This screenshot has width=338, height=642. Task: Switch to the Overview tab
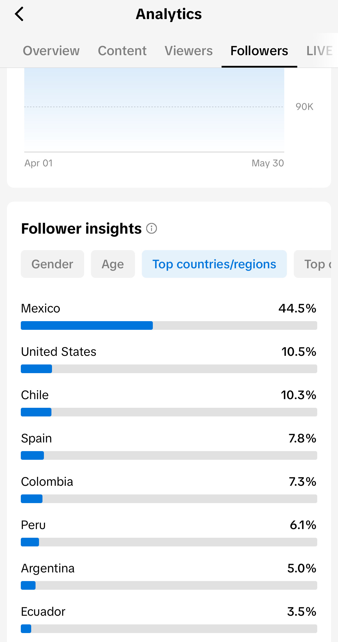pyautogui.click(x=51, y=51)
